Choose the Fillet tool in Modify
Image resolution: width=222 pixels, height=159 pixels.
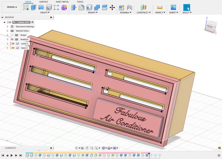coord(81,7)
